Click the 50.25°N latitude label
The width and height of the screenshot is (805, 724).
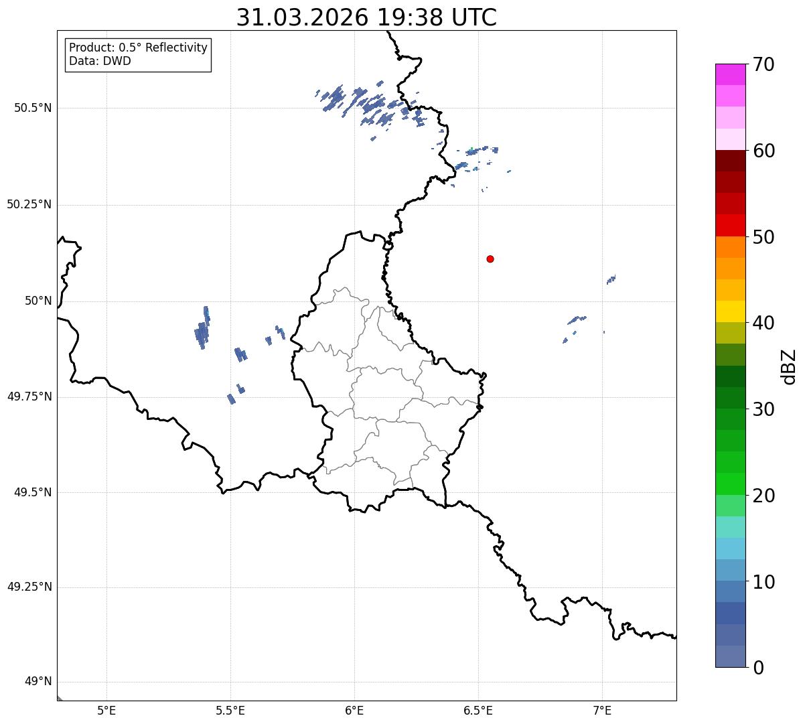point(29,204)
